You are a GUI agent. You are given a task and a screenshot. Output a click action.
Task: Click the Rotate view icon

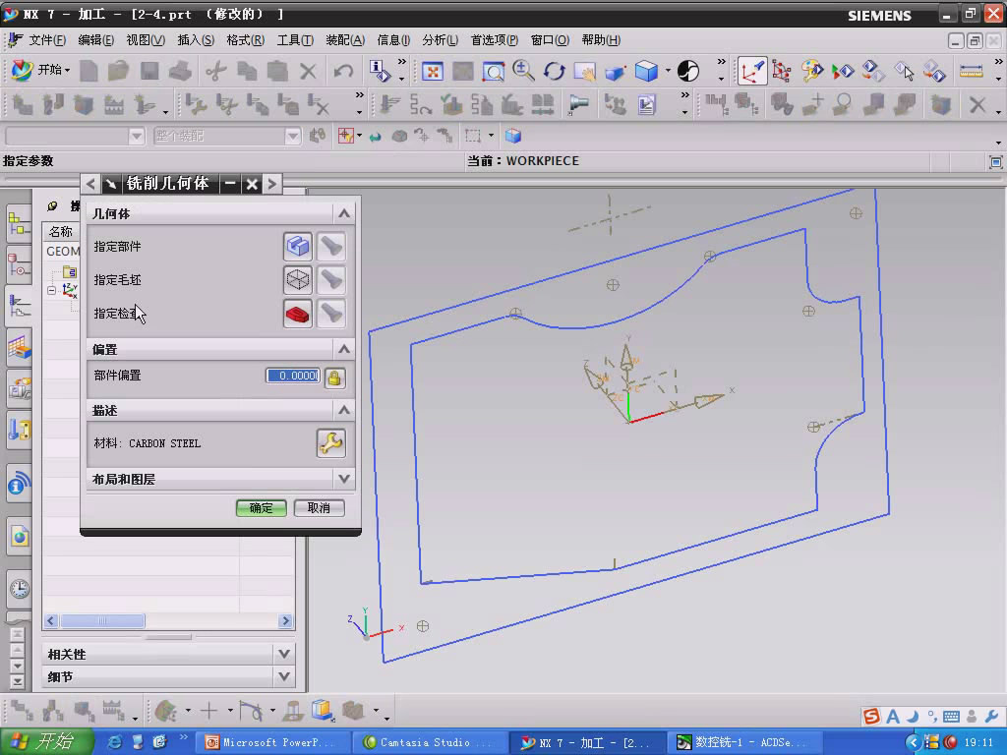555,71
